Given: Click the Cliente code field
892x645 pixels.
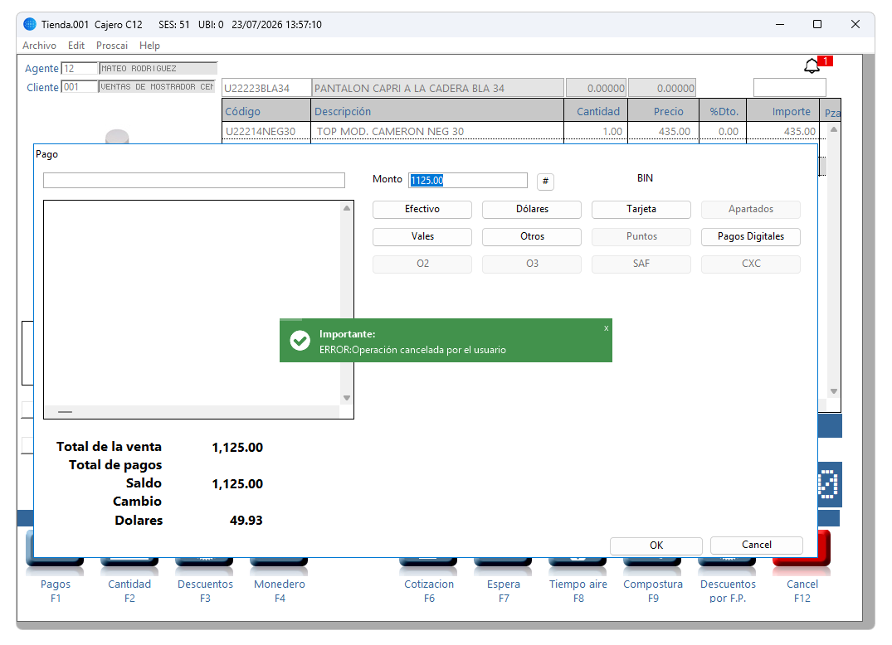Looking at the screenshot, I should coord(79,87).
